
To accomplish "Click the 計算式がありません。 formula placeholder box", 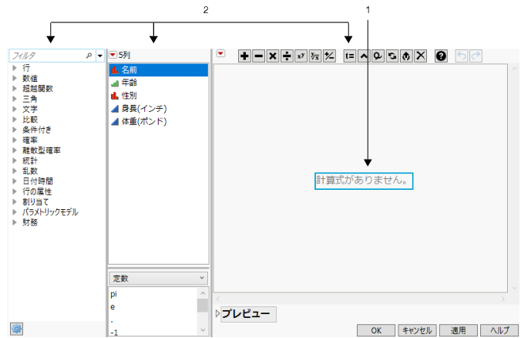I will pyautogui.click(x=364, y=181).
